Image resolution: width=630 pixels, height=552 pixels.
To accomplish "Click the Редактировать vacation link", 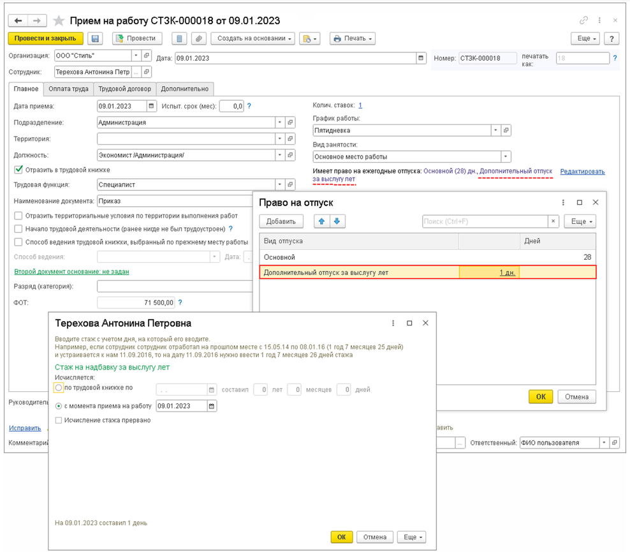I will [x=582, y=172].
